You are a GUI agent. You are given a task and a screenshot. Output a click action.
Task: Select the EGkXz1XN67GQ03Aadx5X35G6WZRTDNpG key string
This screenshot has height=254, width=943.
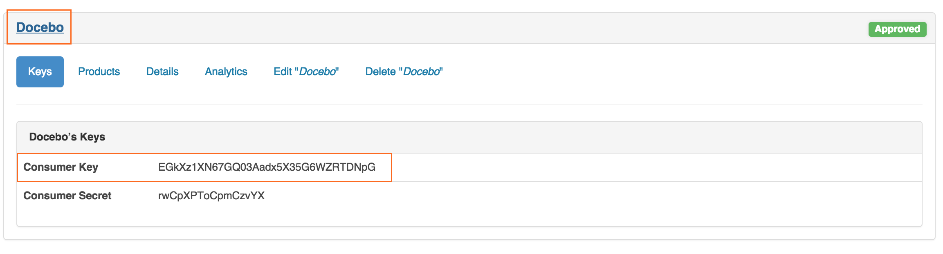click(267, 167)
